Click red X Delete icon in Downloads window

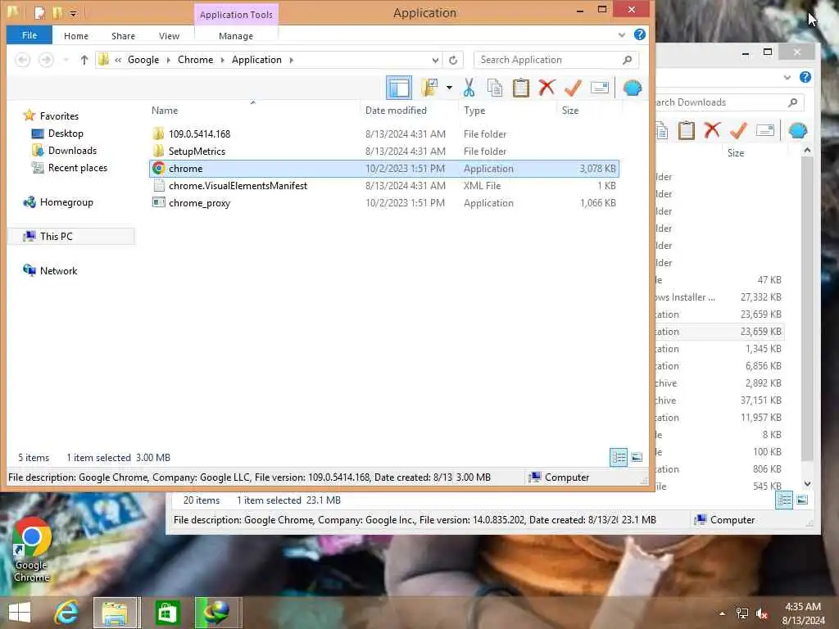pyautogui.click(x=712, y=130)
